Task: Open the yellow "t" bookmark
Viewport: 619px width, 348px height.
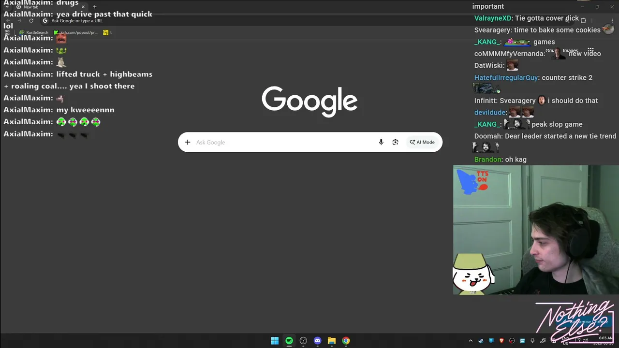Action: click(107, 32)
